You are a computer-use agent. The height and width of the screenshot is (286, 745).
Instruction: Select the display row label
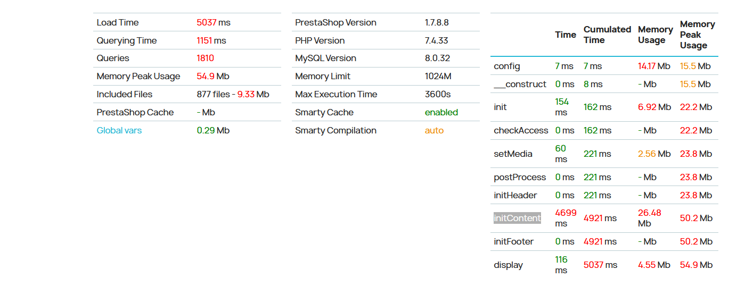[509, 265]
